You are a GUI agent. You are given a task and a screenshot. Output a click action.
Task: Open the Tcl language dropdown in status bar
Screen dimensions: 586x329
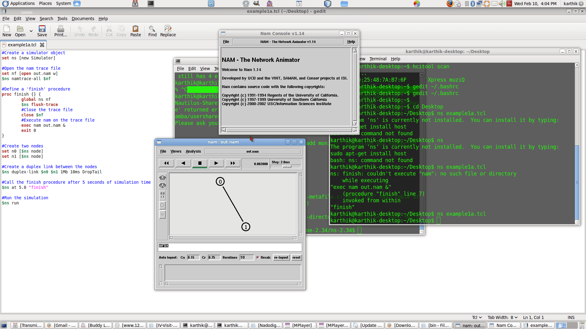(x=477, y=317)
